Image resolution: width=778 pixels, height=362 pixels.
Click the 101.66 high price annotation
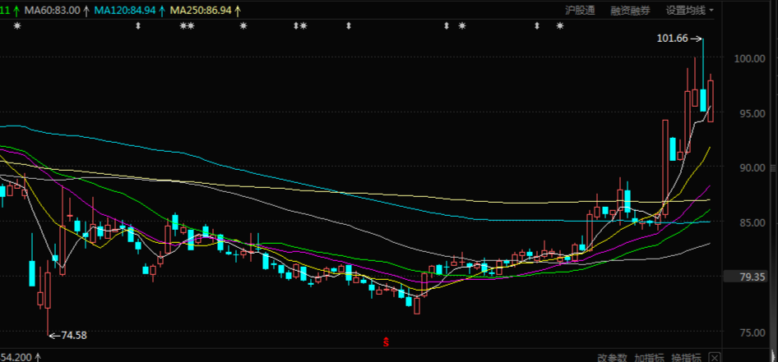672,38
